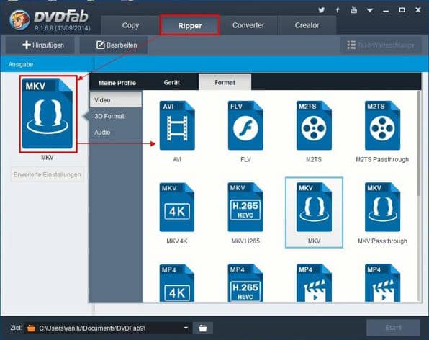Choose the MP4 4K format icon
Image resolution: width=429 pixels, height=340 pixels.
[x=177, y=283]
